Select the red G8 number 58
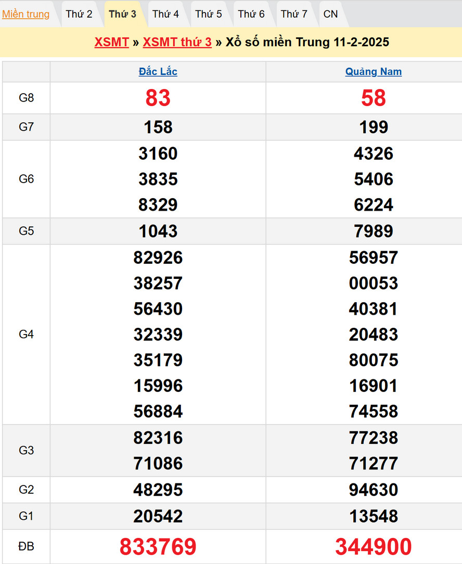The width and height of the screenshot is (462, 564). pyautogui.click(x=373, y=98)
